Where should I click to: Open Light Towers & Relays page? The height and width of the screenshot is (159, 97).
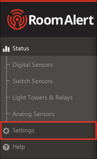43,97
